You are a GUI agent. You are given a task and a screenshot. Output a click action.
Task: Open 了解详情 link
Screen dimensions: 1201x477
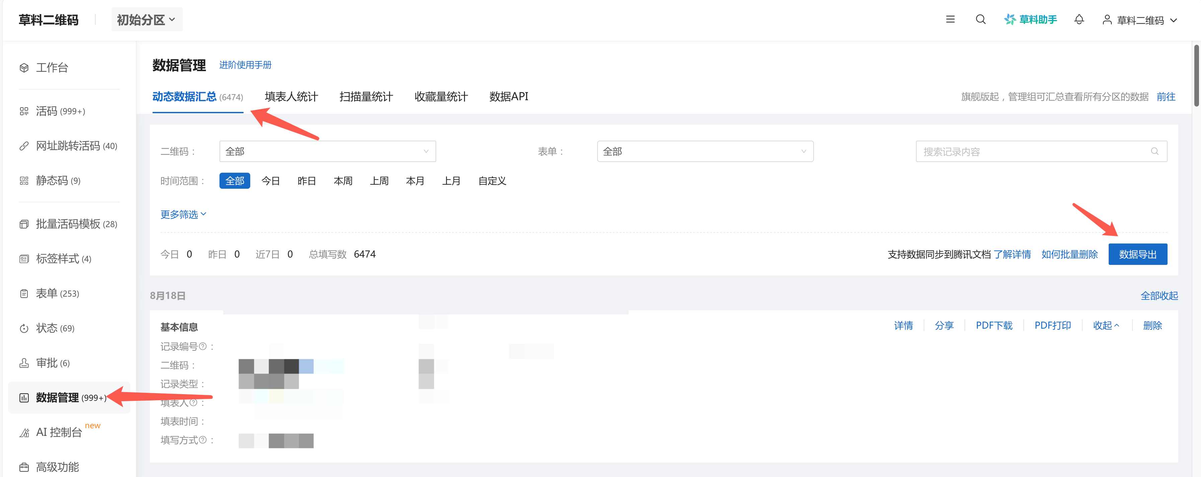pyautogui.click(x=1012, y=254)
